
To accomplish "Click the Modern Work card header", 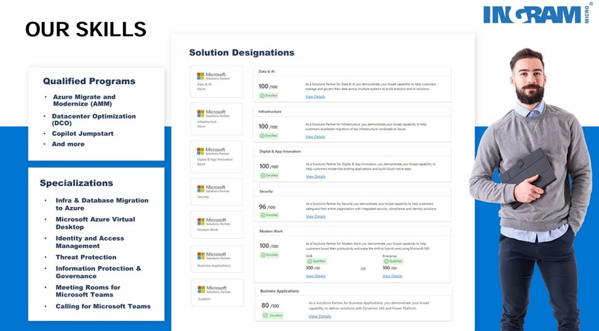I will tap(352, 232).
